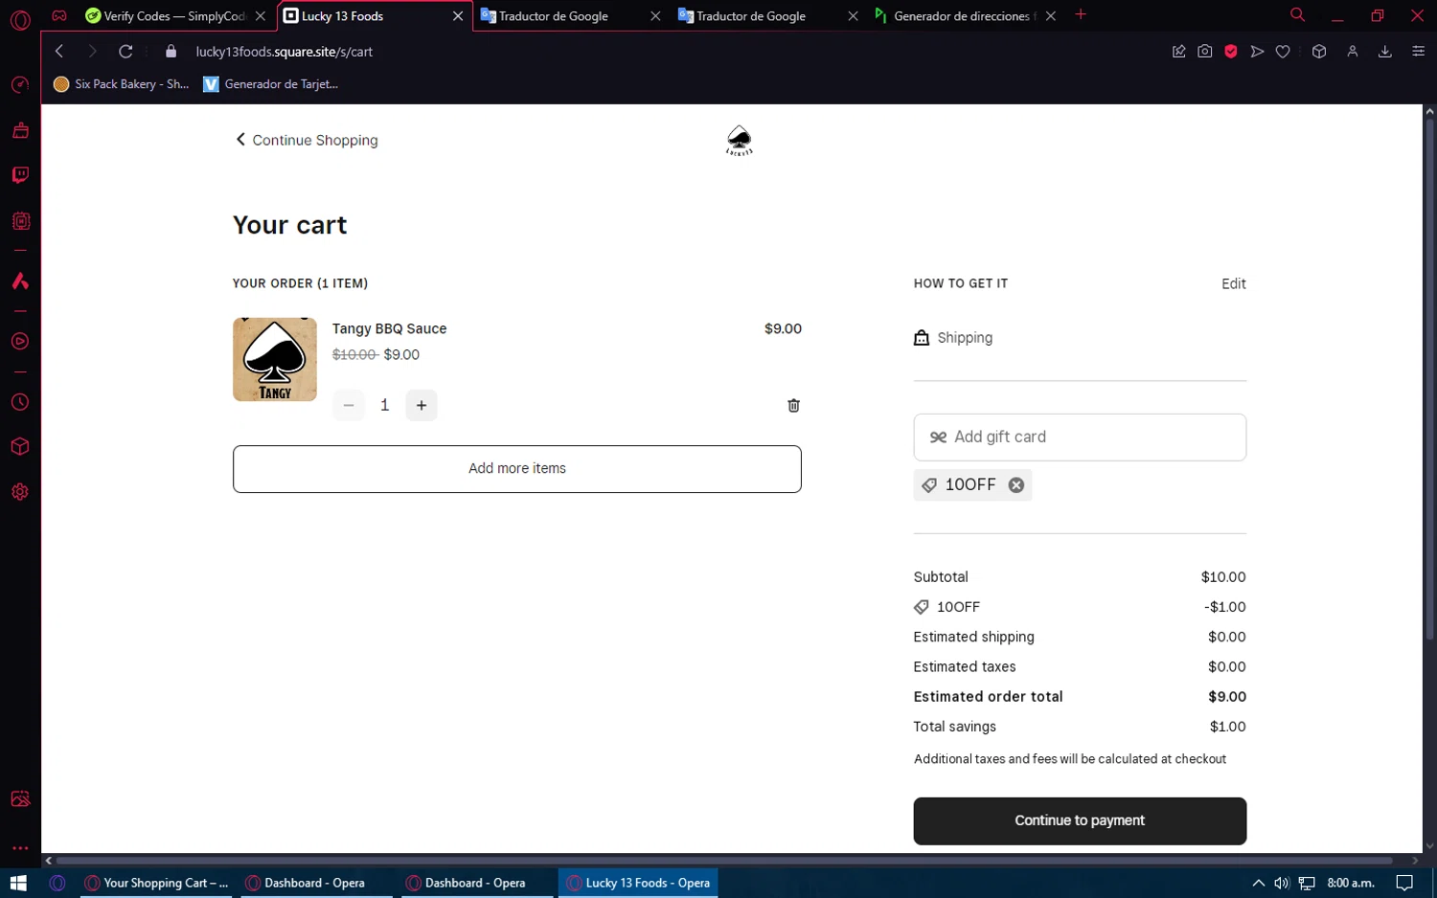Viewport: 1437px width, 898px height.
Task: Click the horizontal scrollbar at the page bottom
Action: [x=723, y=861]
